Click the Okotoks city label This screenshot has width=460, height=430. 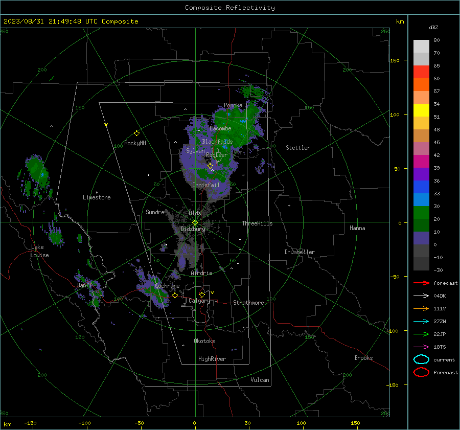point(204,341)
